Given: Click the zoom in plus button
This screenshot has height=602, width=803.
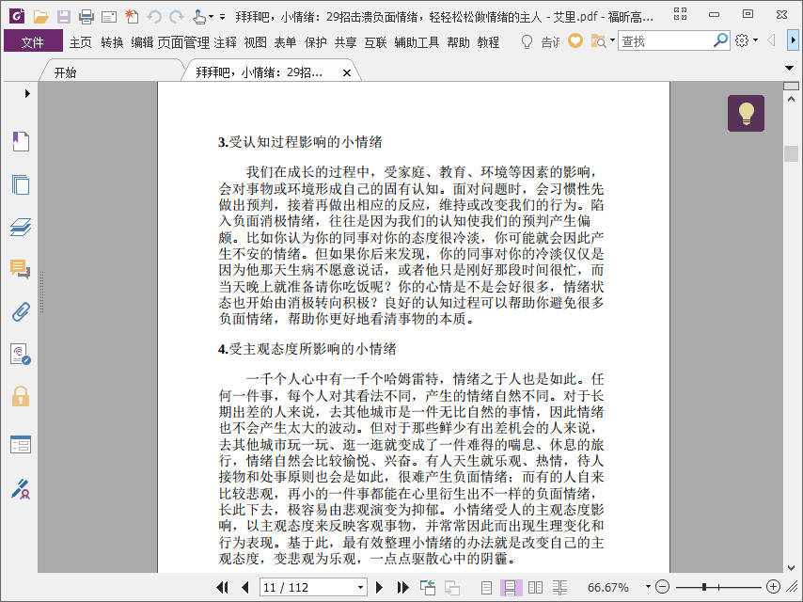Looking at the screenshot, I should click(773, 587).
